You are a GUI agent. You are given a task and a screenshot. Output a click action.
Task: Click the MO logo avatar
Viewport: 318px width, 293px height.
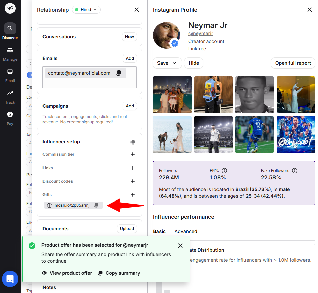[10, 8]
